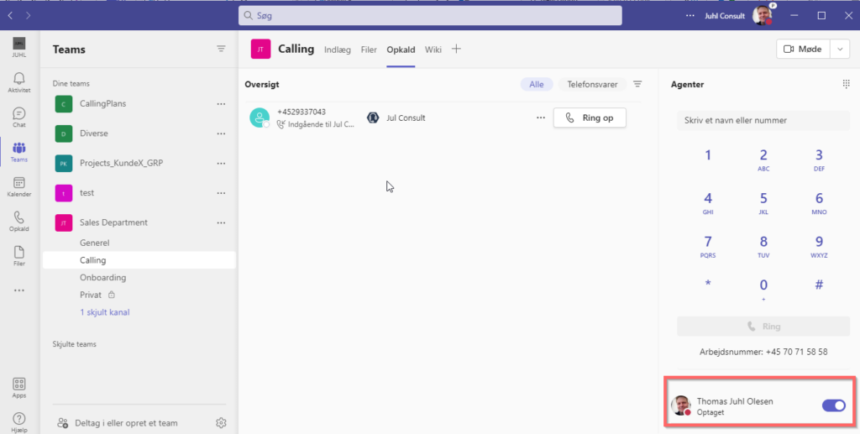Open the Aktivitet feed in the sidebar

(19, 82)
